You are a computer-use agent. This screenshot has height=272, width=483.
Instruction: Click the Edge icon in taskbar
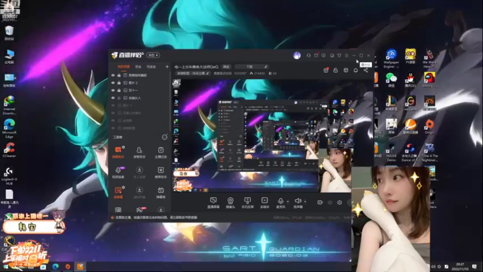56,267
